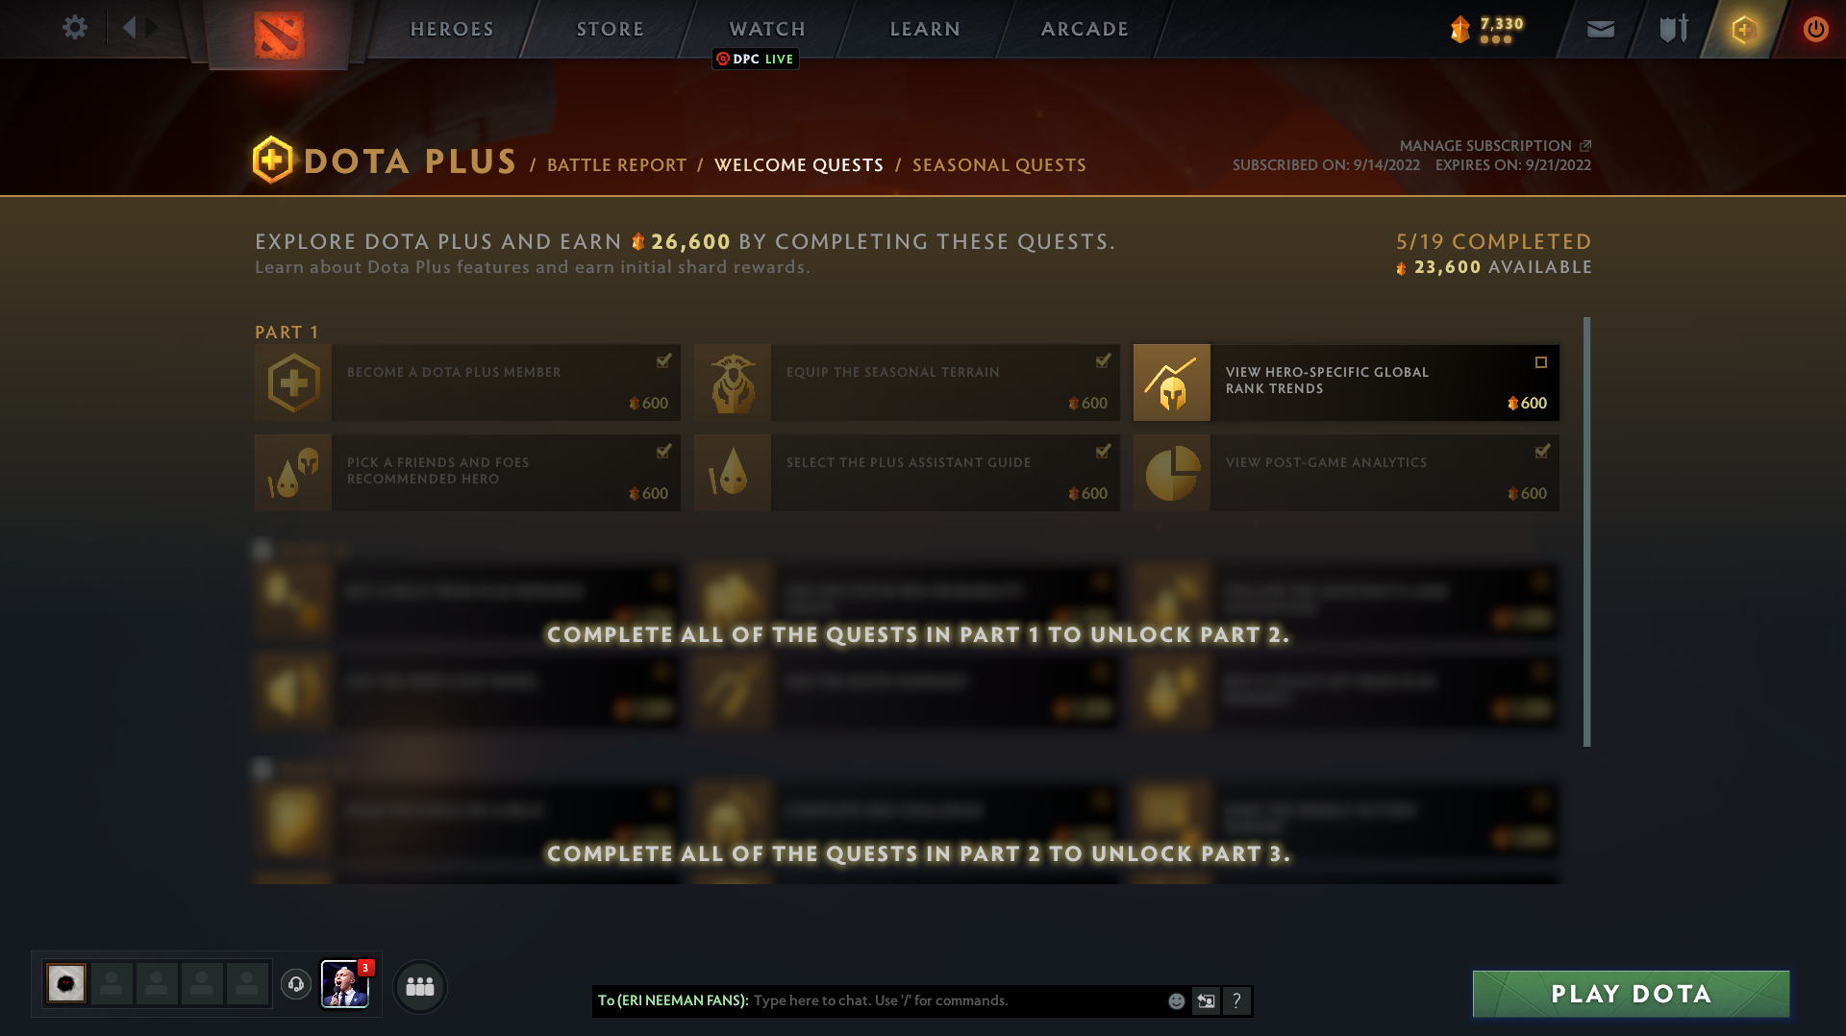Open the Heroes menu

452,29
